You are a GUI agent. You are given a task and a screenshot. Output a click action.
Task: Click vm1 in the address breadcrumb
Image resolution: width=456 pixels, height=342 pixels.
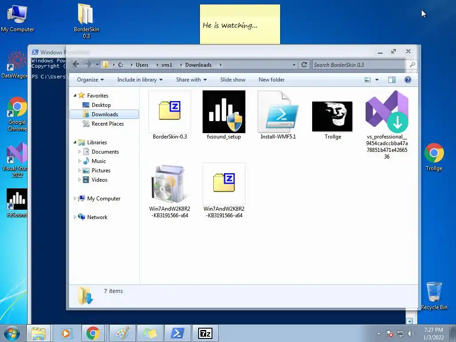[167, 65]
